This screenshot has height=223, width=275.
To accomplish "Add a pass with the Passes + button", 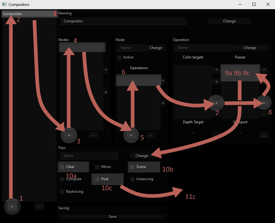I will 264,103.
